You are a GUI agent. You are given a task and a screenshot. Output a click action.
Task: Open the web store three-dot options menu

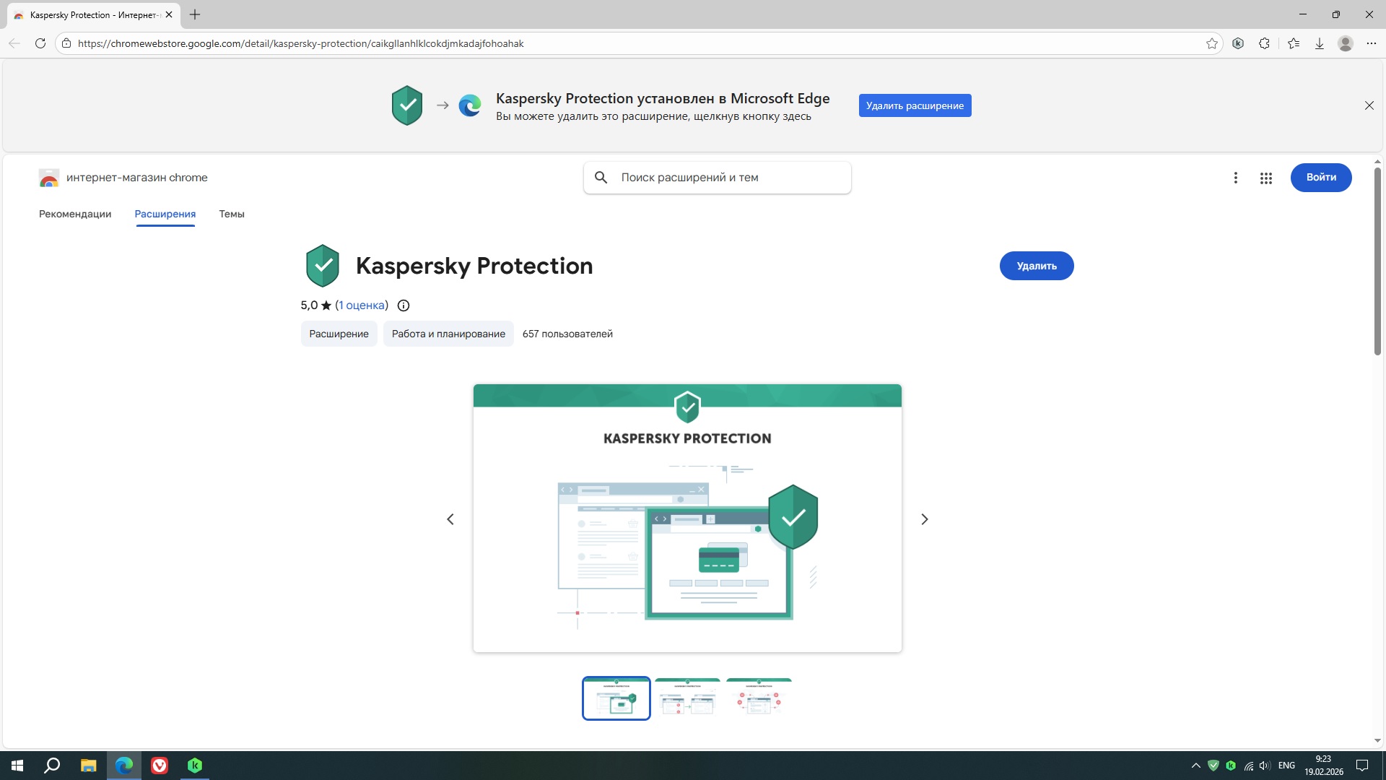(x=1235, y=178)
